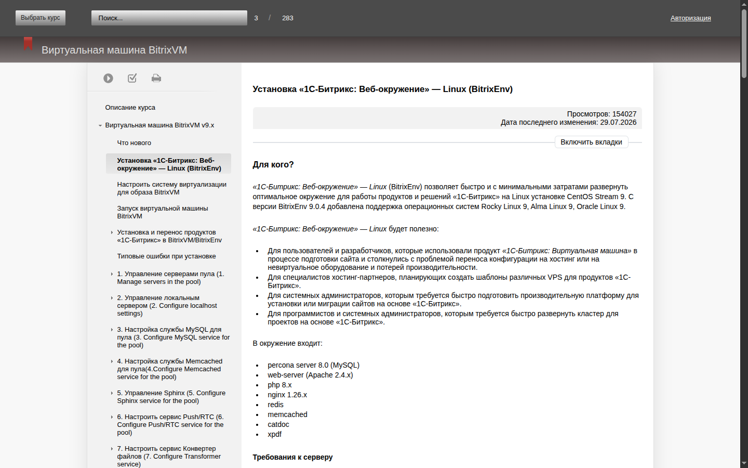
Task: Click the redis list item
Action: tap(275, 405)
